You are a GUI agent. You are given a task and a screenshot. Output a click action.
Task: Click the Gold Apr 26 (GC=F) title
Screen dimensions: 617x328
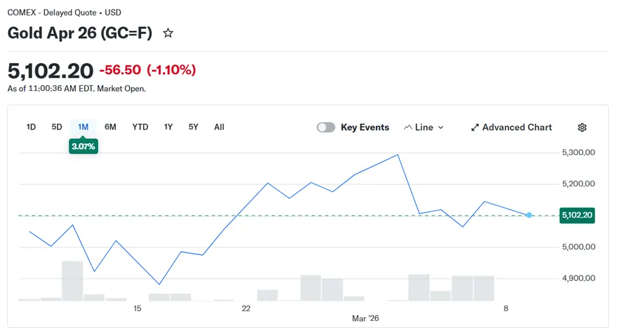click(80, 33)
